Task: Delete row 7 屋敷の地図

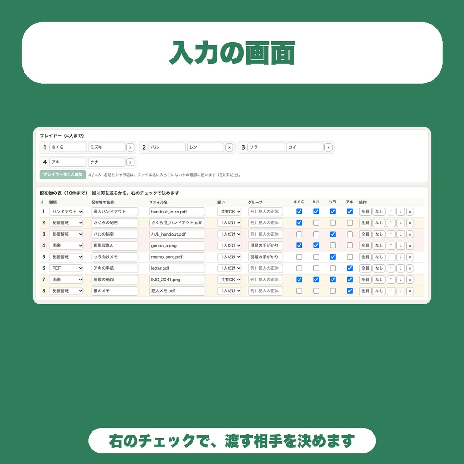Action: click(410, 280)
